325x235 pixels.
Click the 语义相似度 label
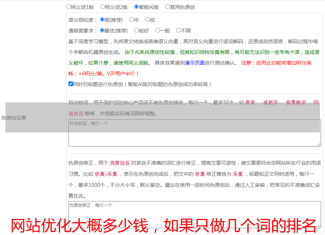click(83, 20)
